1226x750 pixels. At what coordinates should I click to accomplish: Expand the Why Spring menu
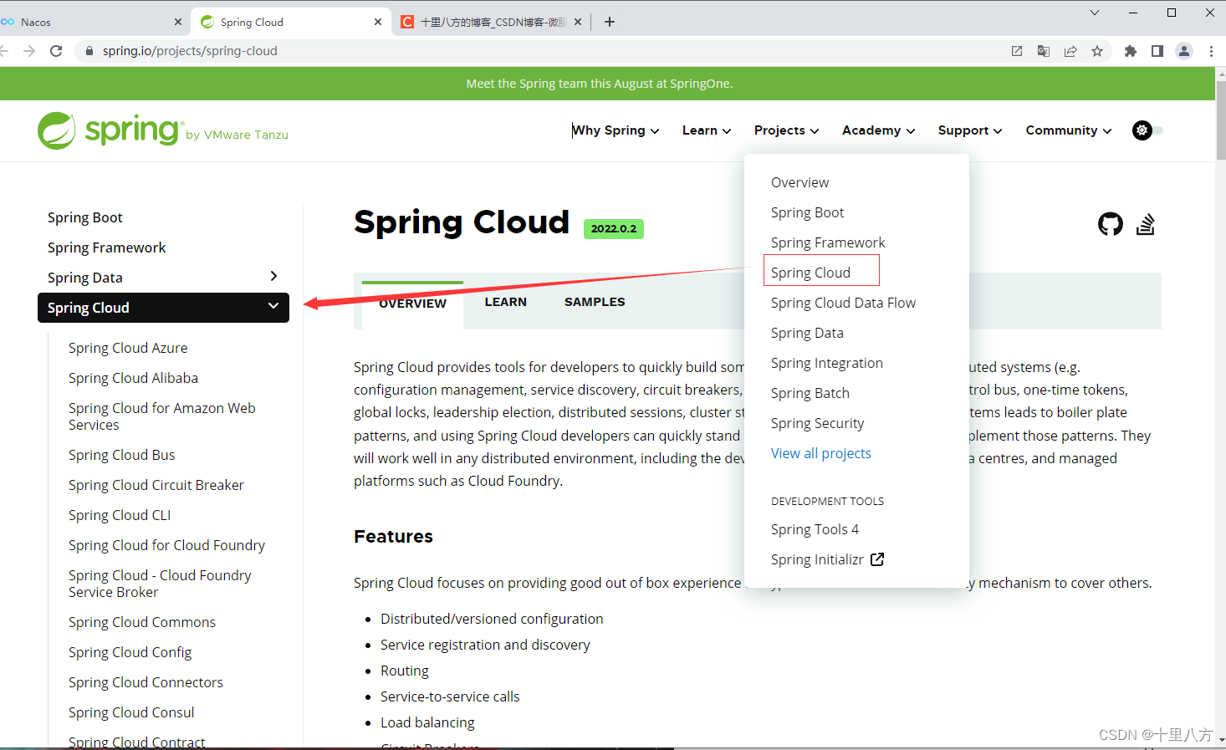coord(616,130)
